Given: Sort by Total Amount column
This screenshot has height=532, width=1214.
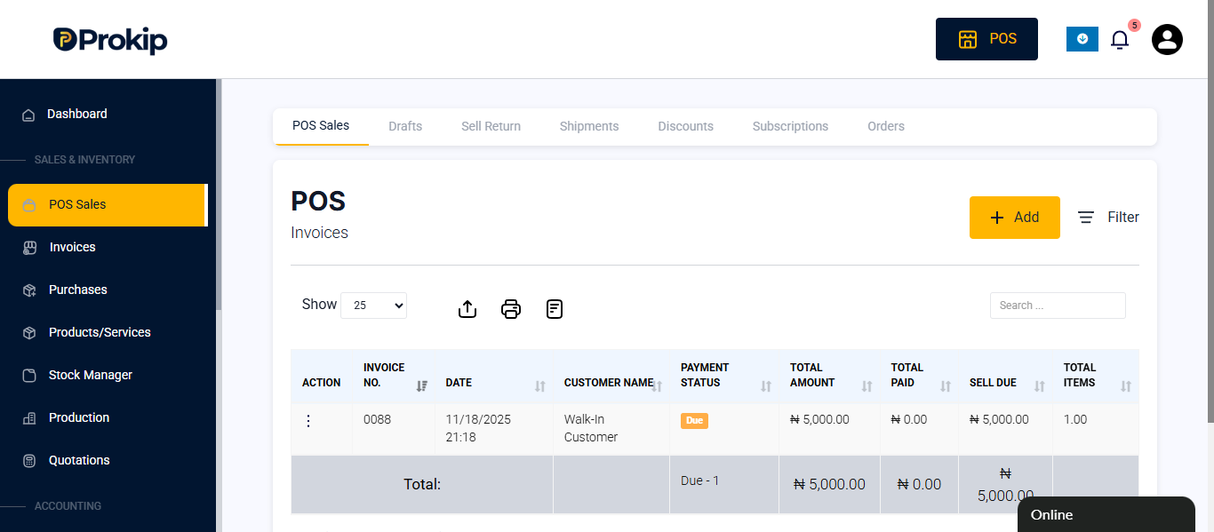Looking at the screenshot, I should pyautogui.click(x=830, y=376).
